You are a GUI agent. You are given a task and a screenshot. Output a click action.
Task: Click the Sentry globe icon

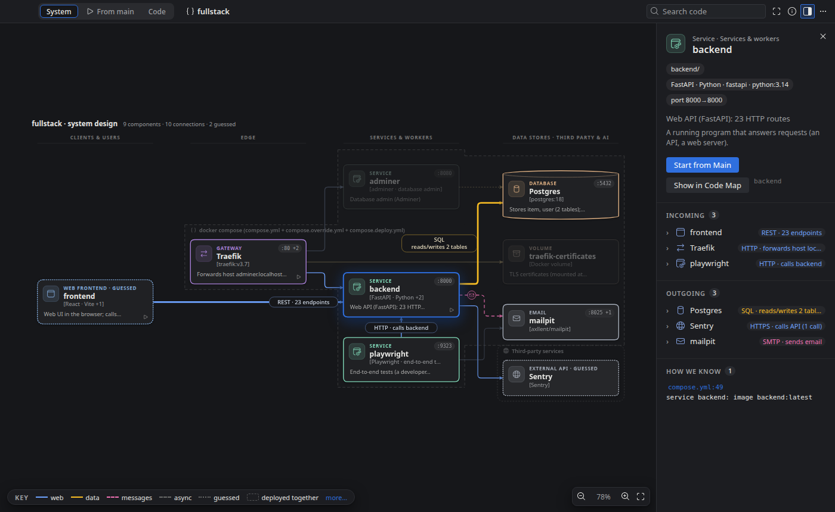(517, 374)
